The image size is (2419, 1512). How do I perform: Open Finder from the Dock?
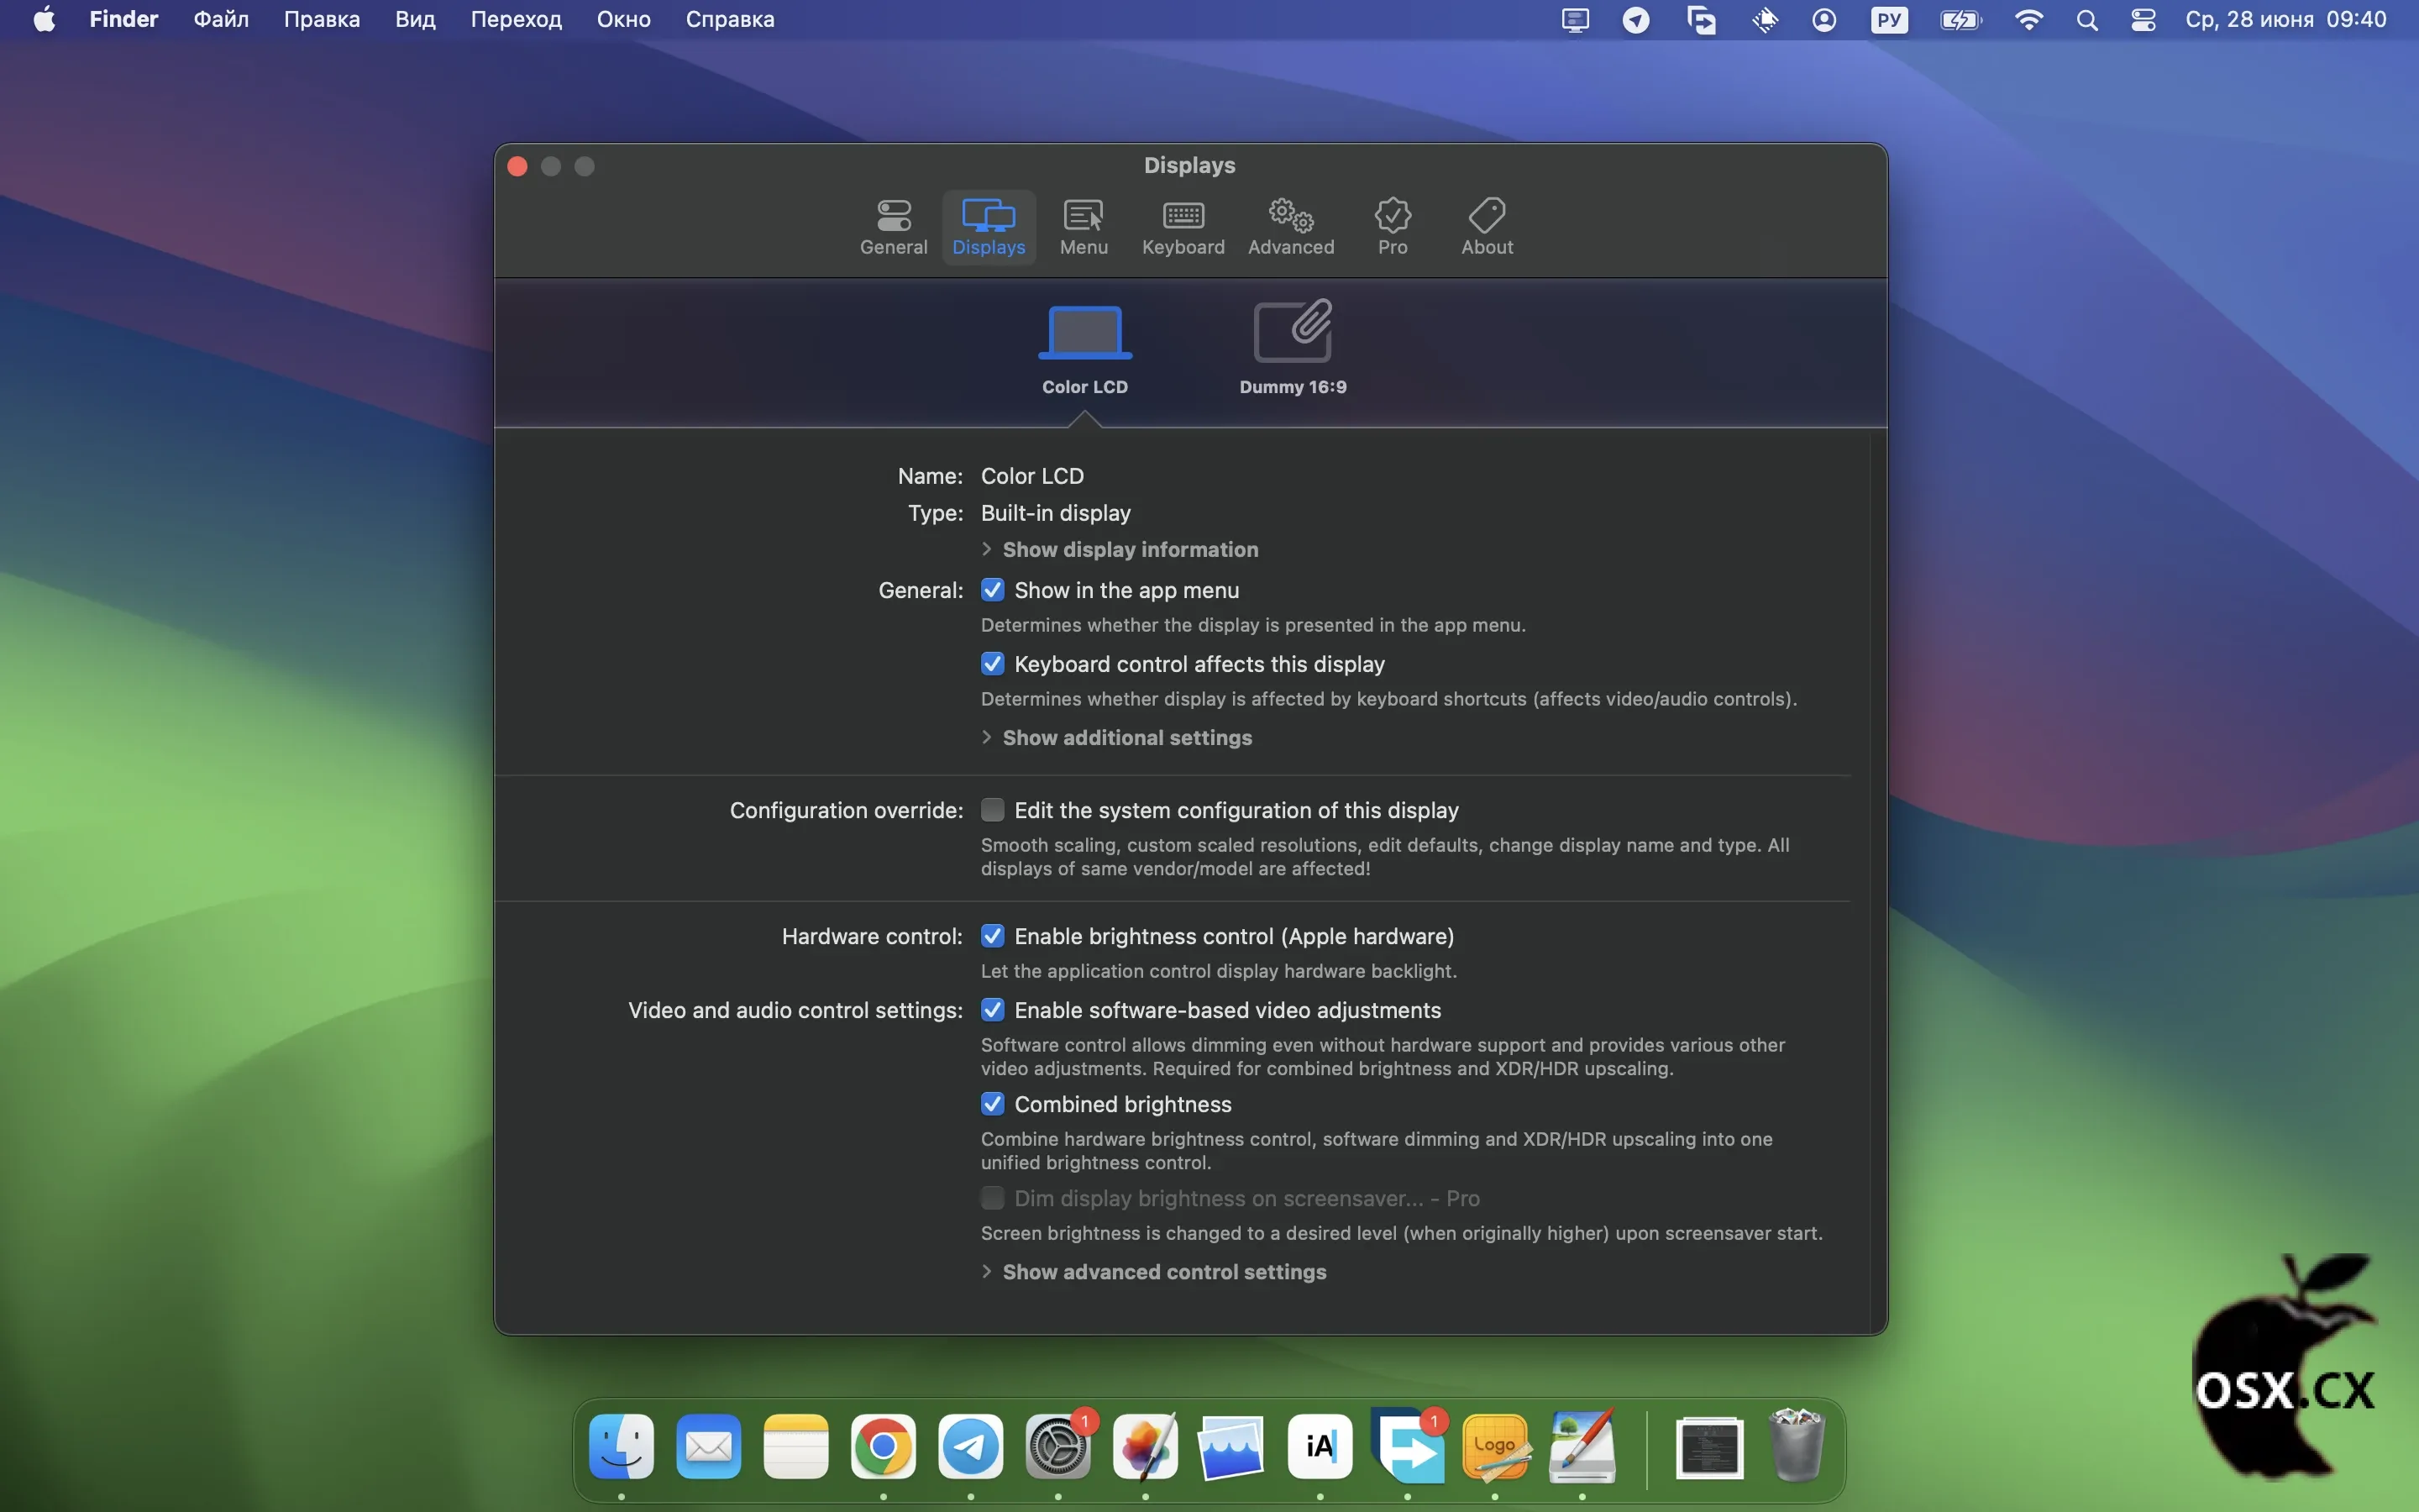[622, 1446]
